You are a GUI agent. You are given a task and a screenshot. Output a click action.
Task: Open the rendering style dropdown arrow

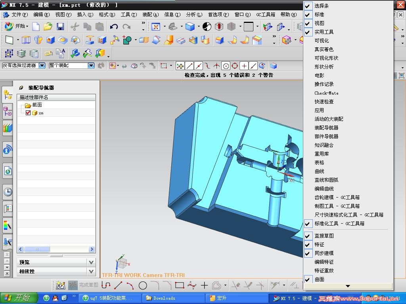199,27
